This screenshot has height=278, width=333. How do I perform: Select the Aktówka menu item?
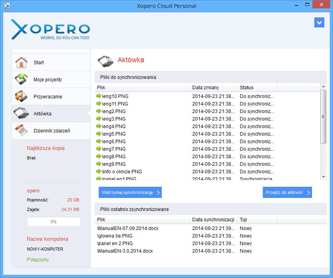[51, 113]
